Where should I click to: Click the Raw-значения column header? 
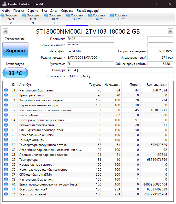click(155, 85)
